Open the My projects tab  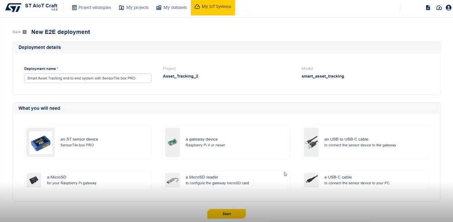point(134,8)
